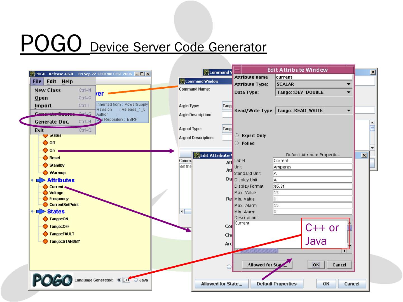Click the Frequency attribute diamond icon
Viewport: 403px width, 302px height.
click(x=45, y=199)
